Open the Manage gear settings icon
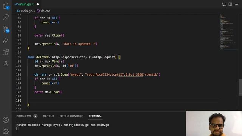 (x=6, y=131)
